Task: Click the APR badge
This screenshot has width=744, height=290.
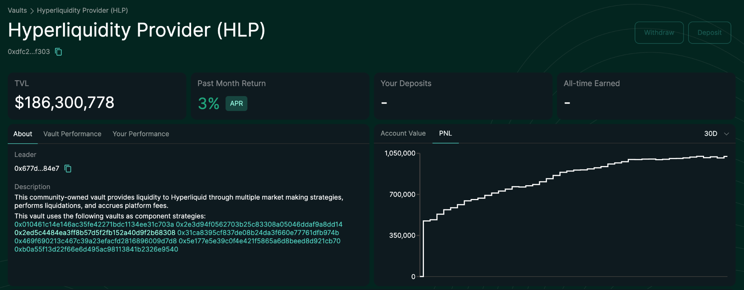Action: click(236, 104)
